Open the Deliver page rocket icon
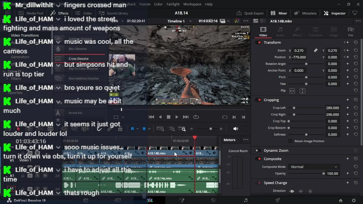The width and height of the screenshot is (363, 204). point(278,200)
